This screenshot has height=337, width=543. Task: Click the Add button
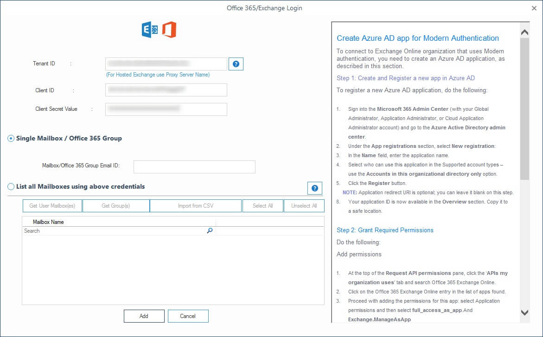click(144, 316)
